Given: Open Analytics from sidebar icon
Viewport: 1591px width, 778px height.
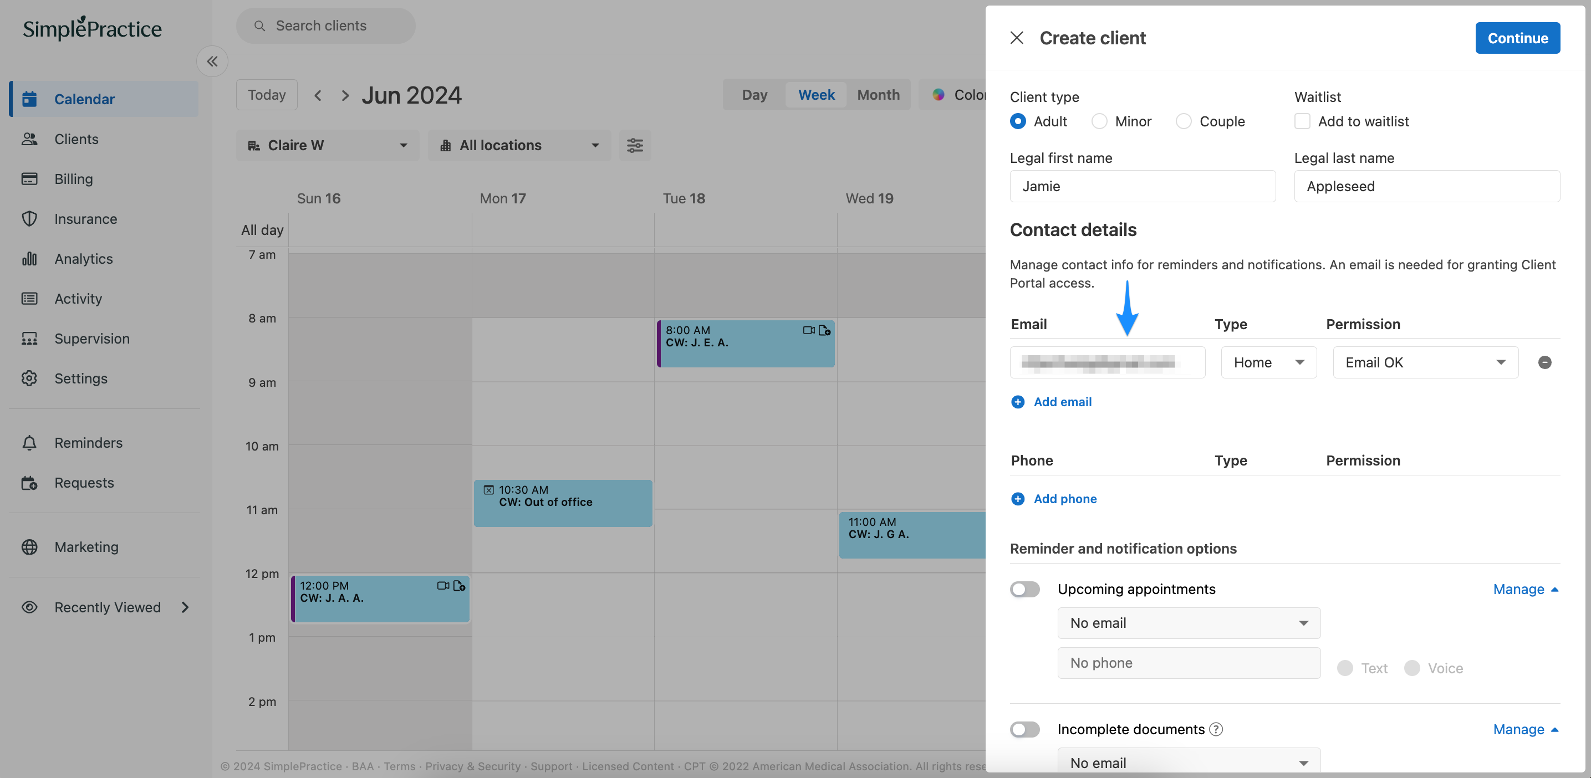Looking at the screenshot, I should coord(29,259).
